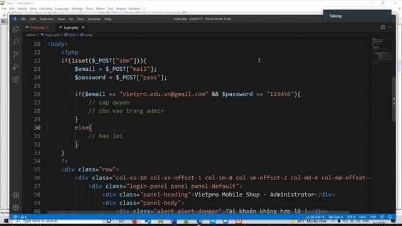Close the login.php tab
The height and width of the screenshot is (226, 402).
[x=83, y=27]
